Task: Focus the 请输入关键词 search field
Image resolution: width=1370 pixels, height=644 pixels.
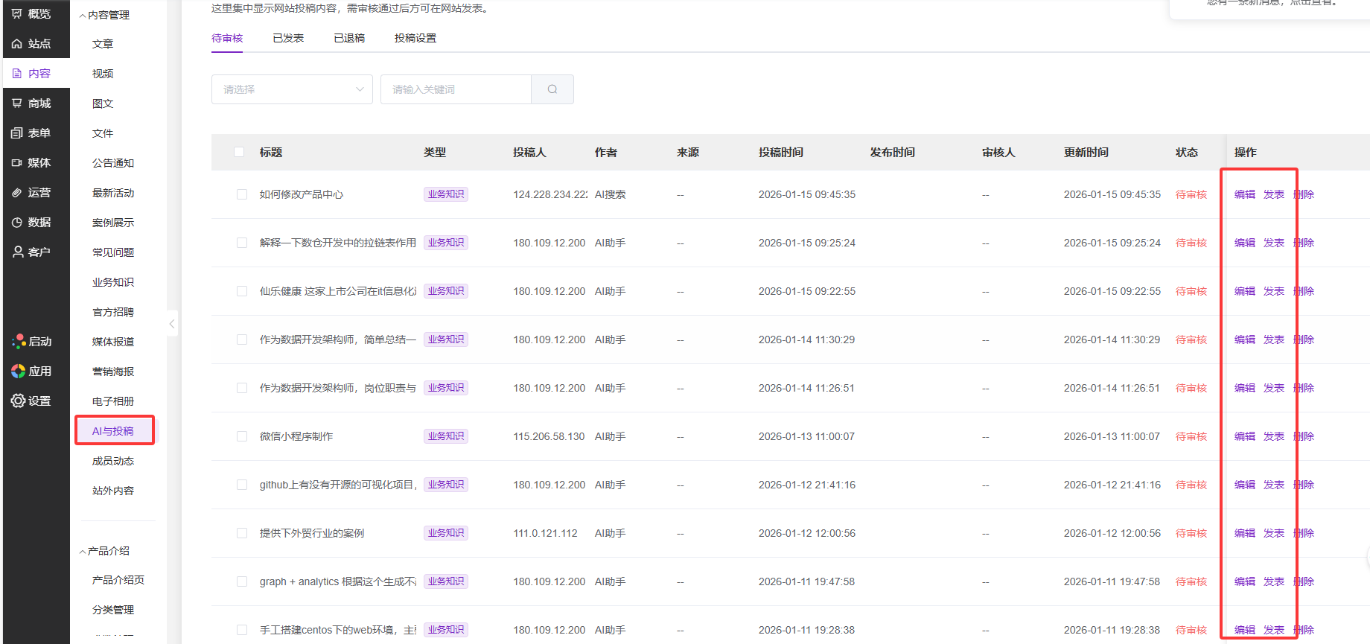Action: pos(456,89)
